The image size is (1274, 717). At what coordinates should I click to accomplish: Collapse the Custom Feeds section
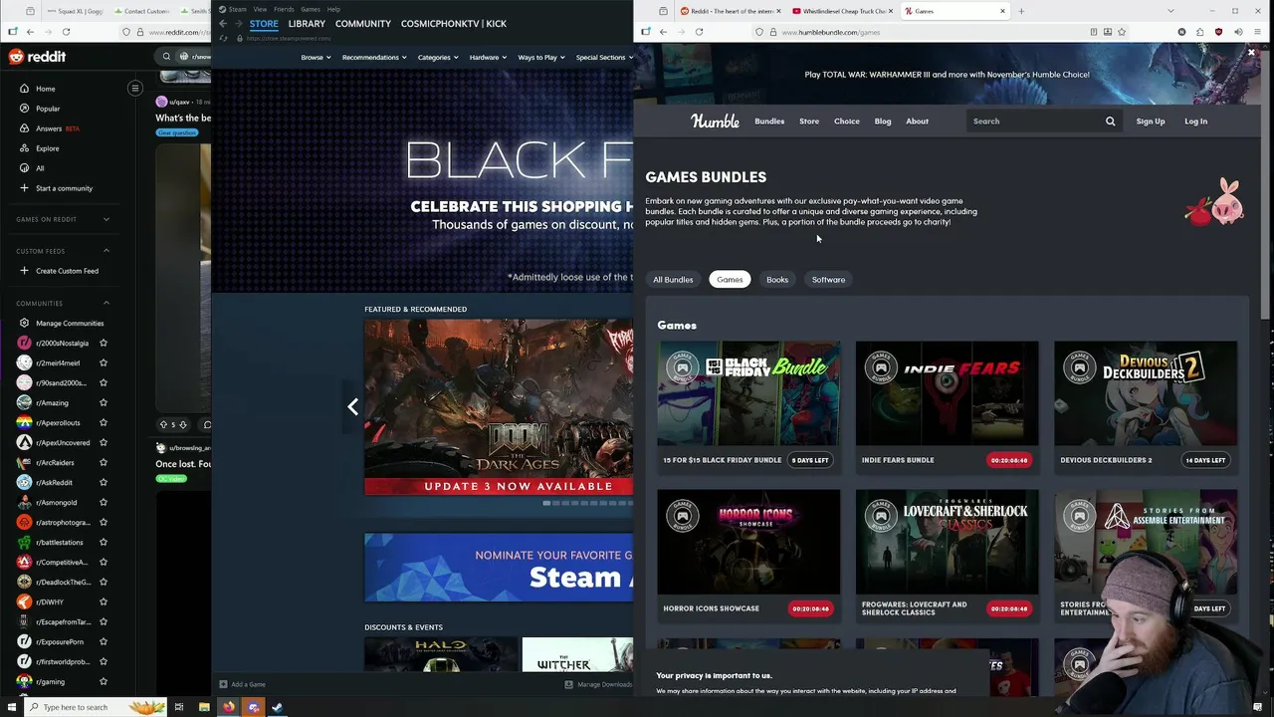(106, 251)
